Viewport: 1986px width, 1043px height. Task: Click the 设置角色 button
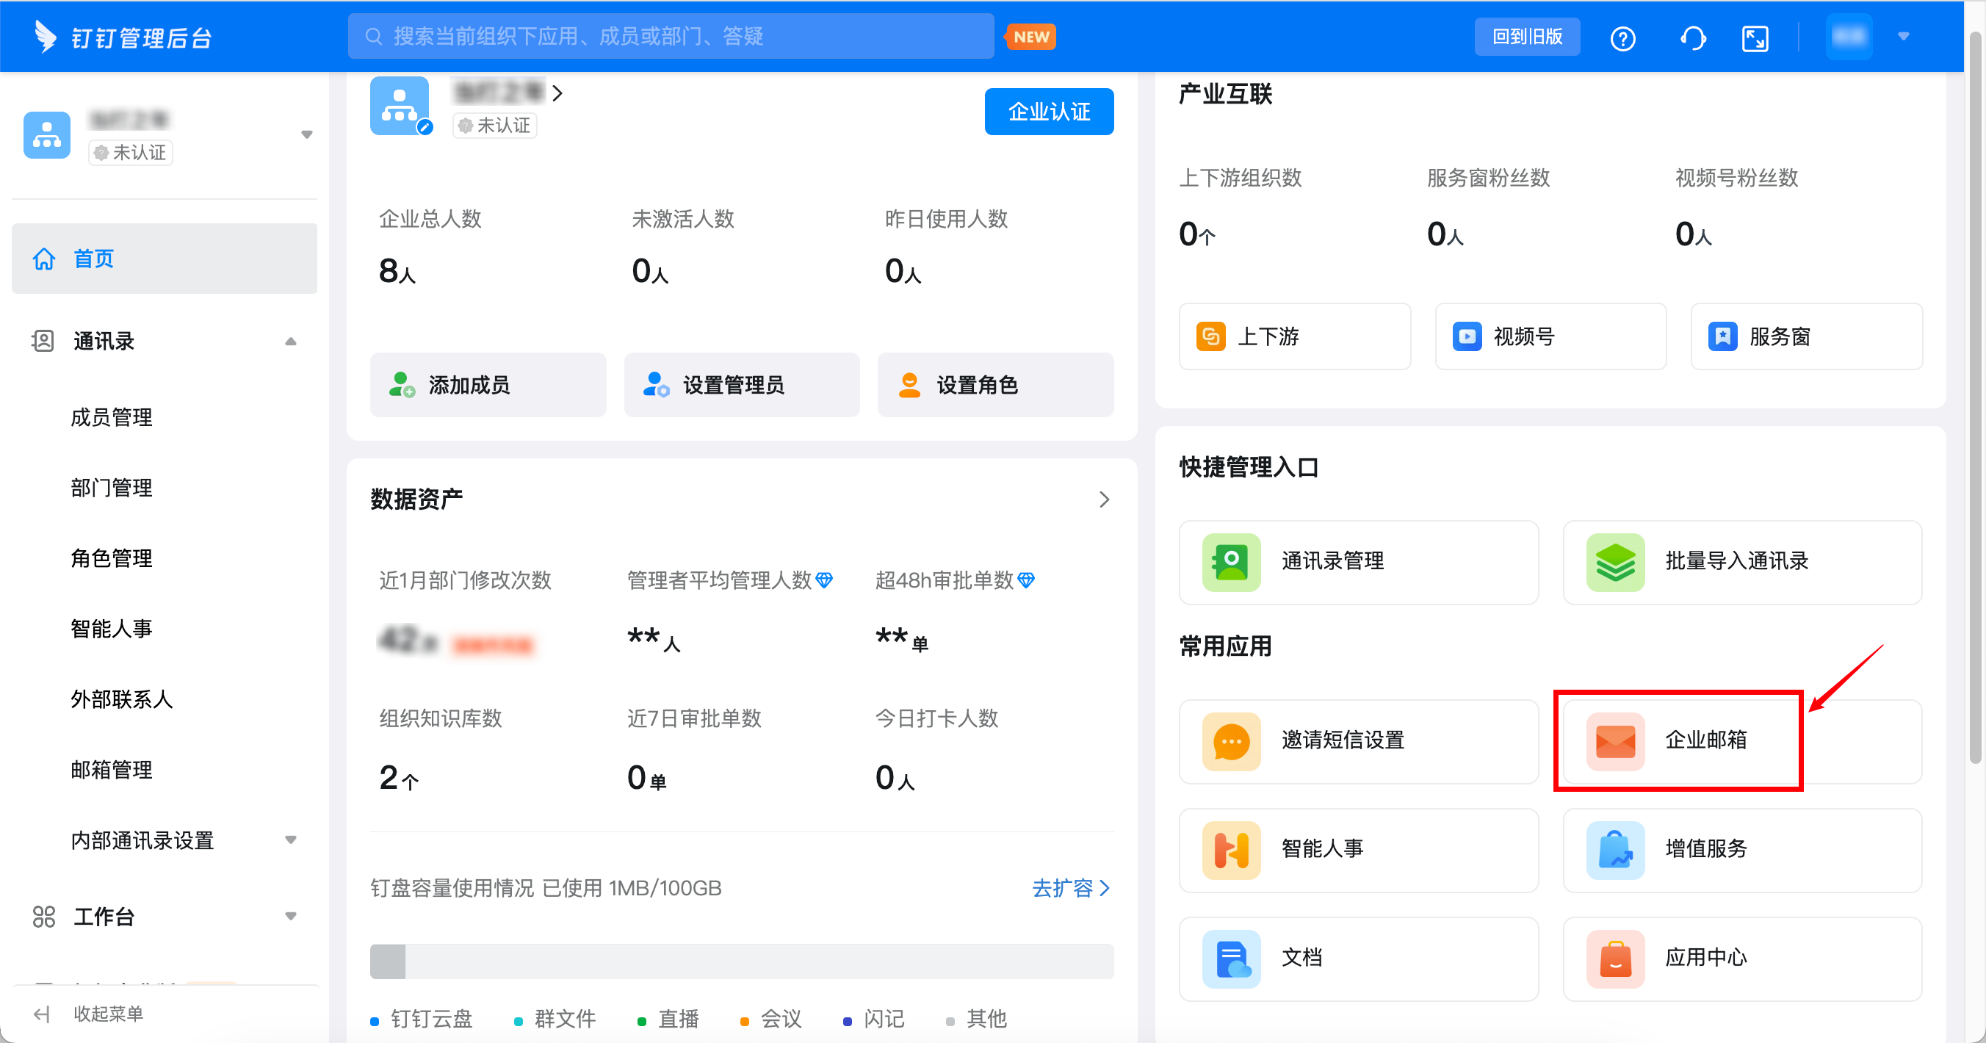tap(995, 385)
